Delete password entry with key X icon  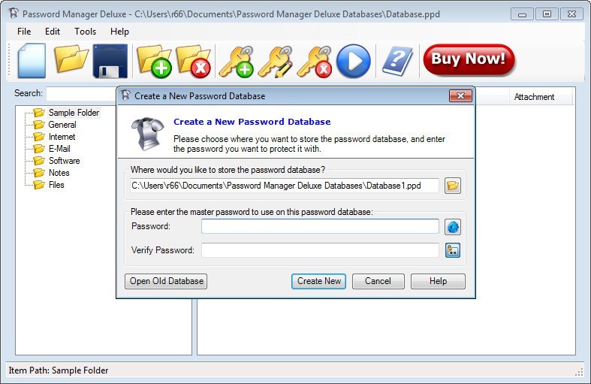tap(315, 62)
